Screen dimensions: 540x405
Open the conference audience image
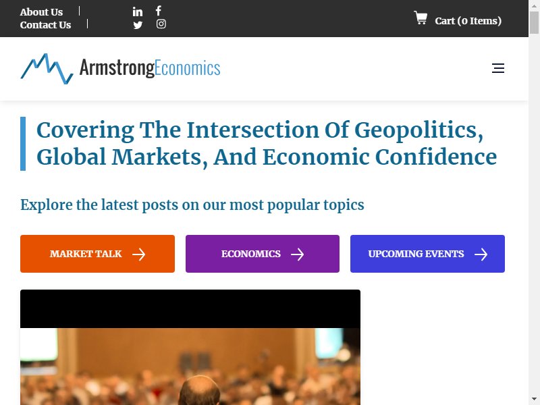(190, 347)
